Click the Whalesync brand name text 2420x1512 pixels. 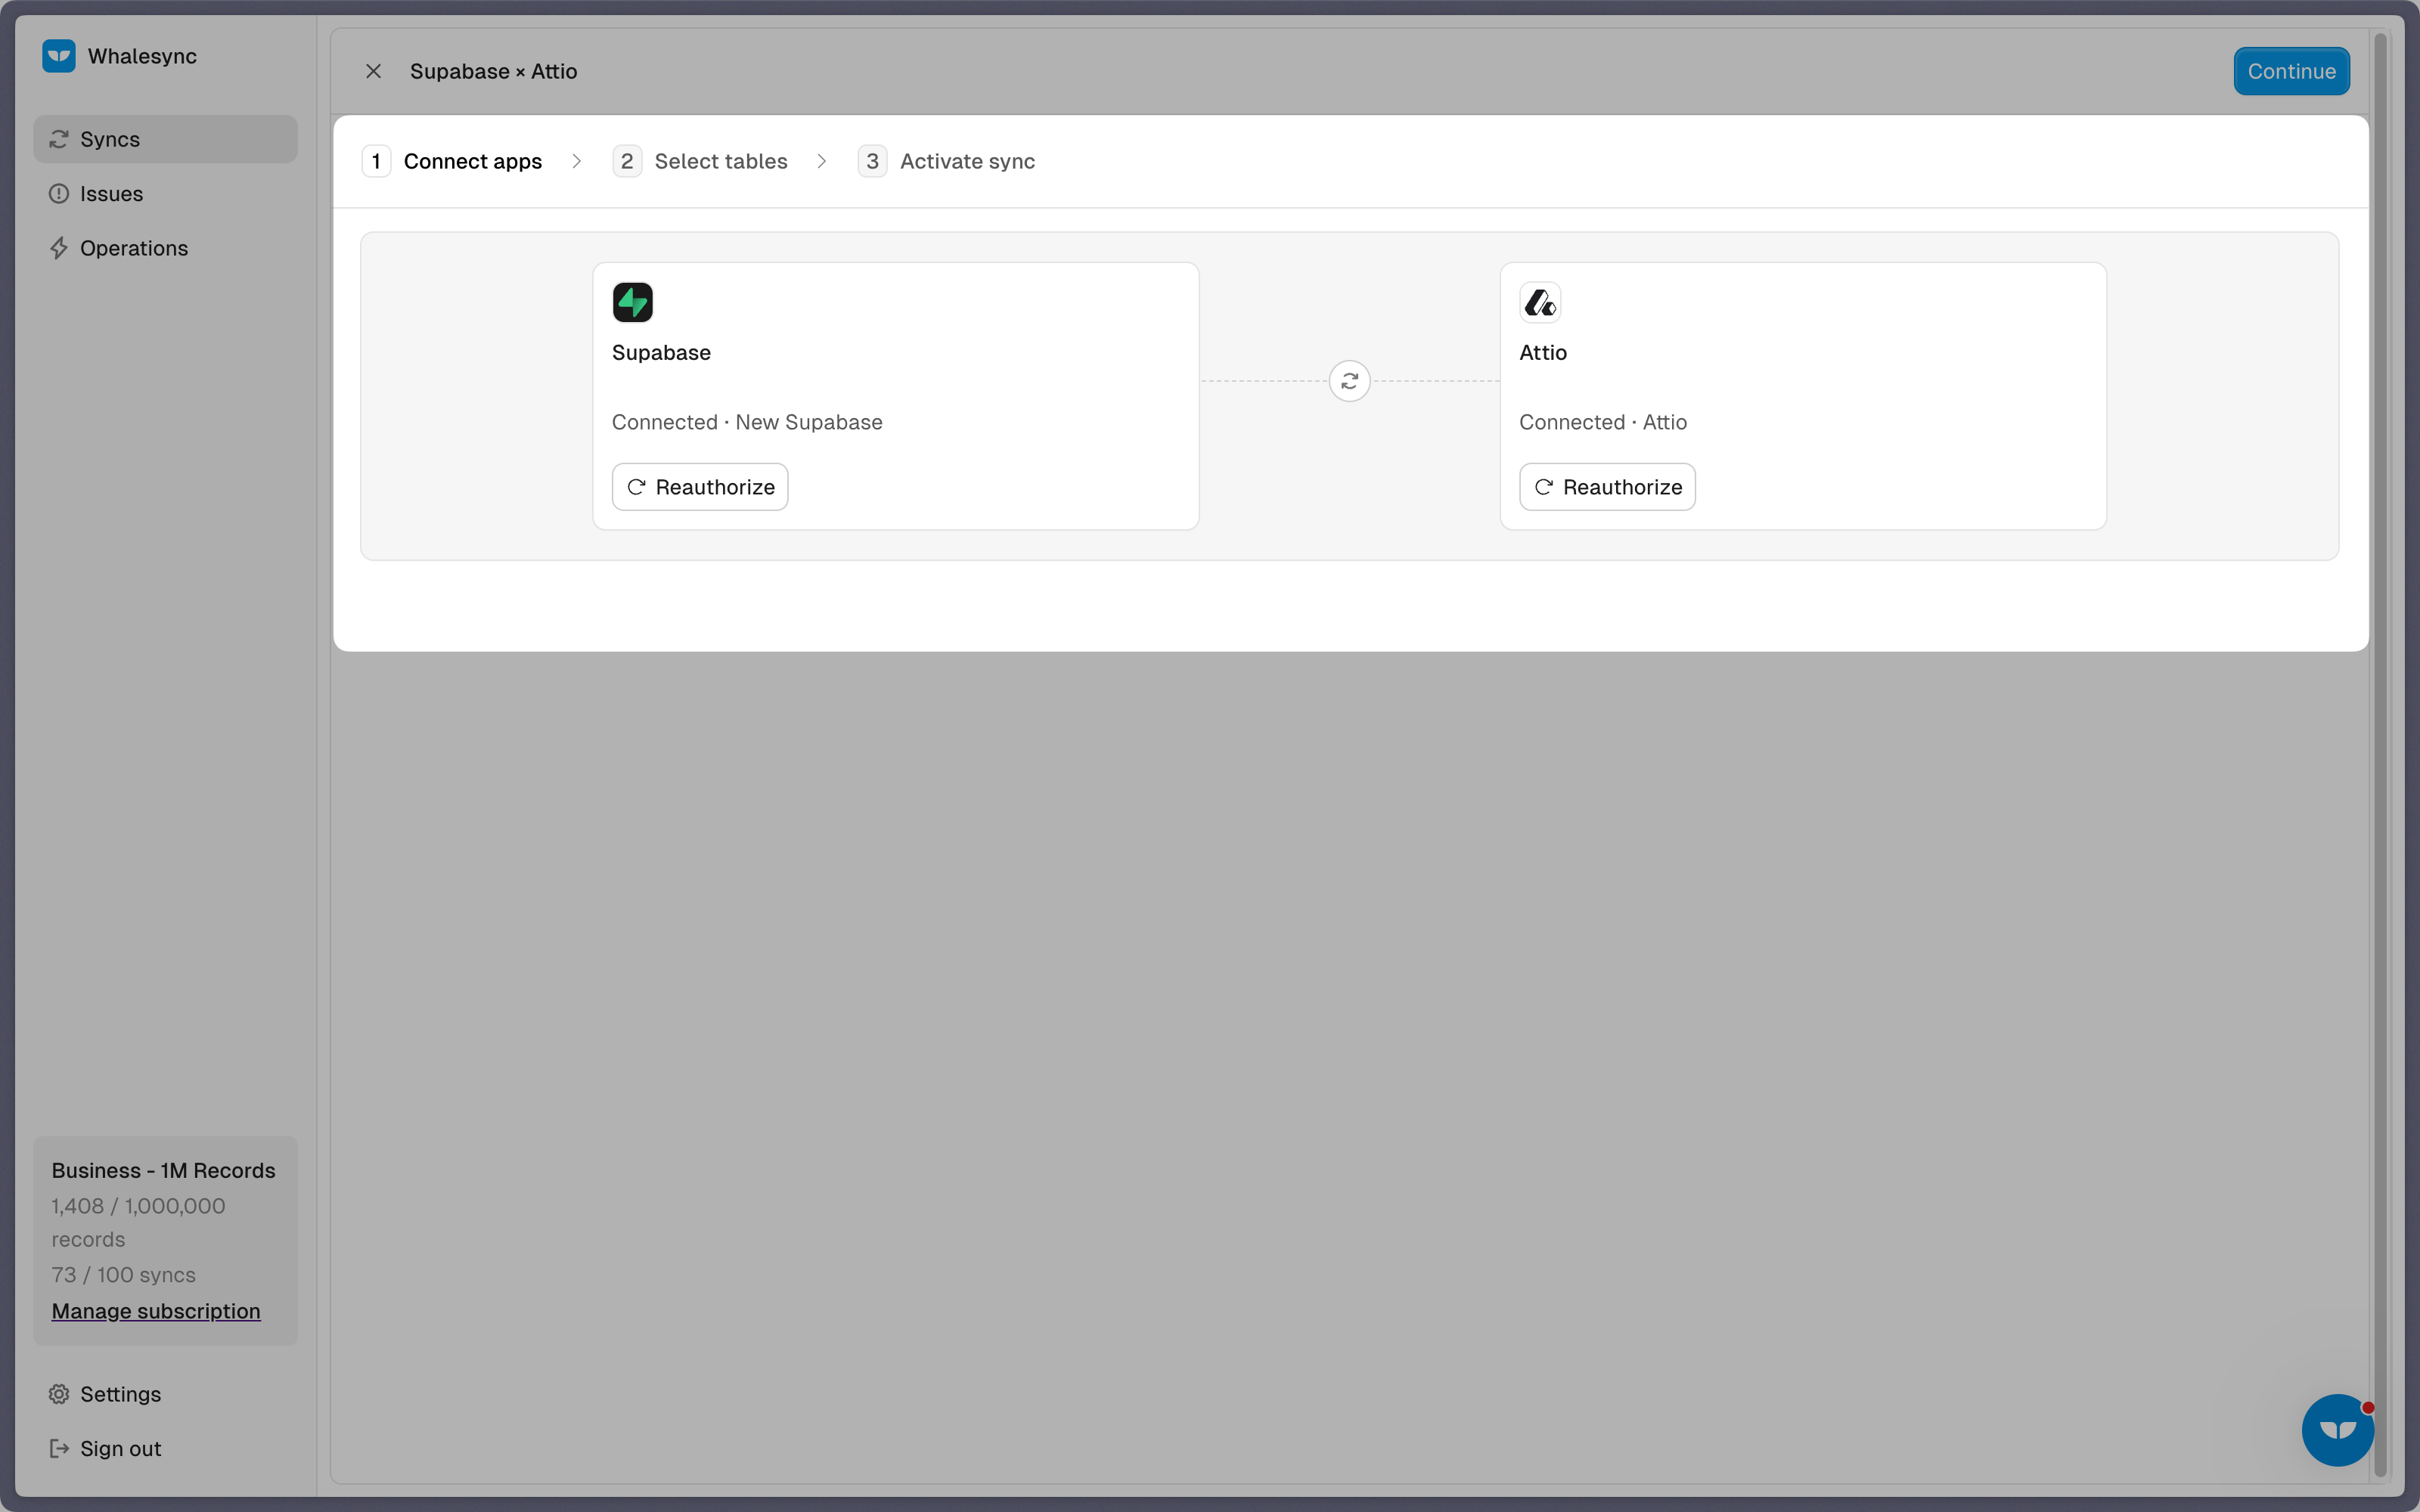[142, 56]
